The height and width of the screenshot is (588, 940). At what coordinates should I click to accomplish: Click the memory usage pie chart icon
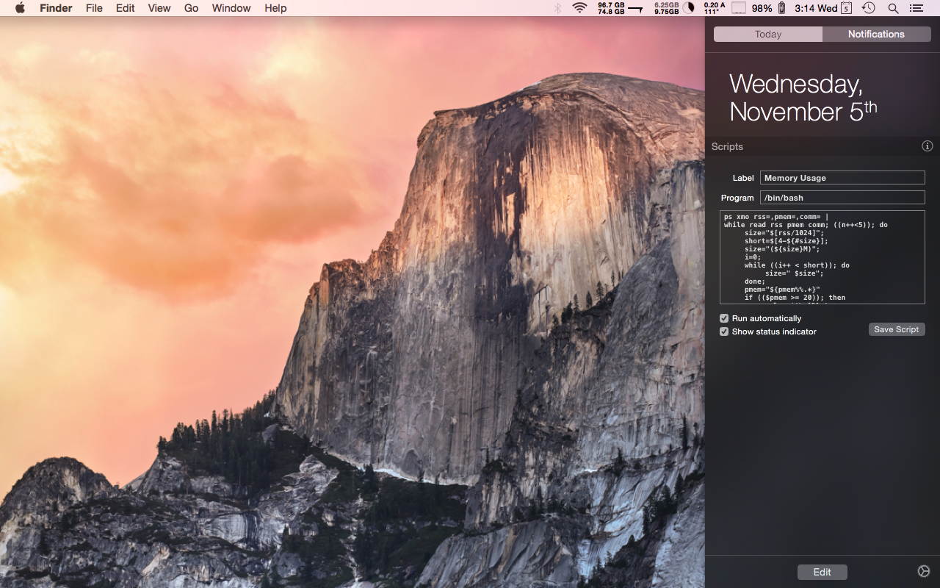(689, 8)
